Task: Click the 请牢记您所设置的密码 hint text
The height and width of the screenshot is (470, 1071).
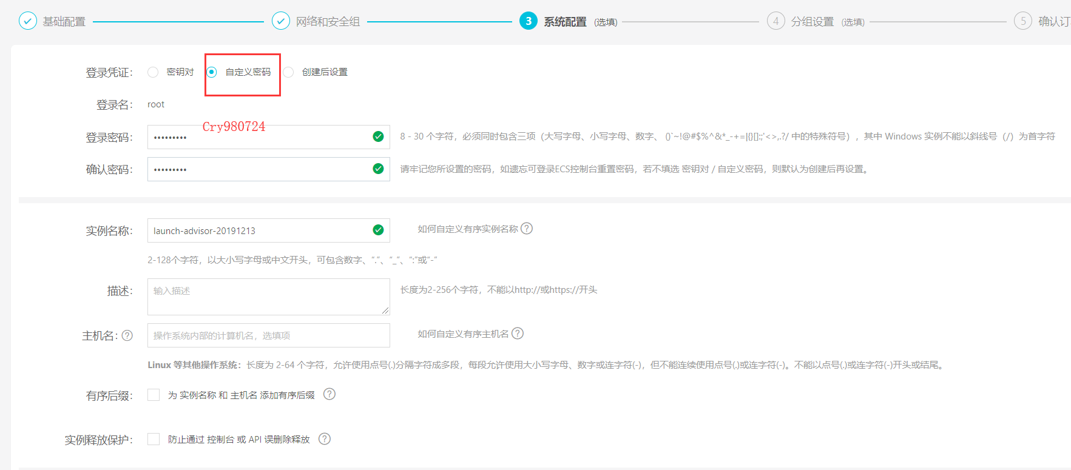Action: (635, 169)
